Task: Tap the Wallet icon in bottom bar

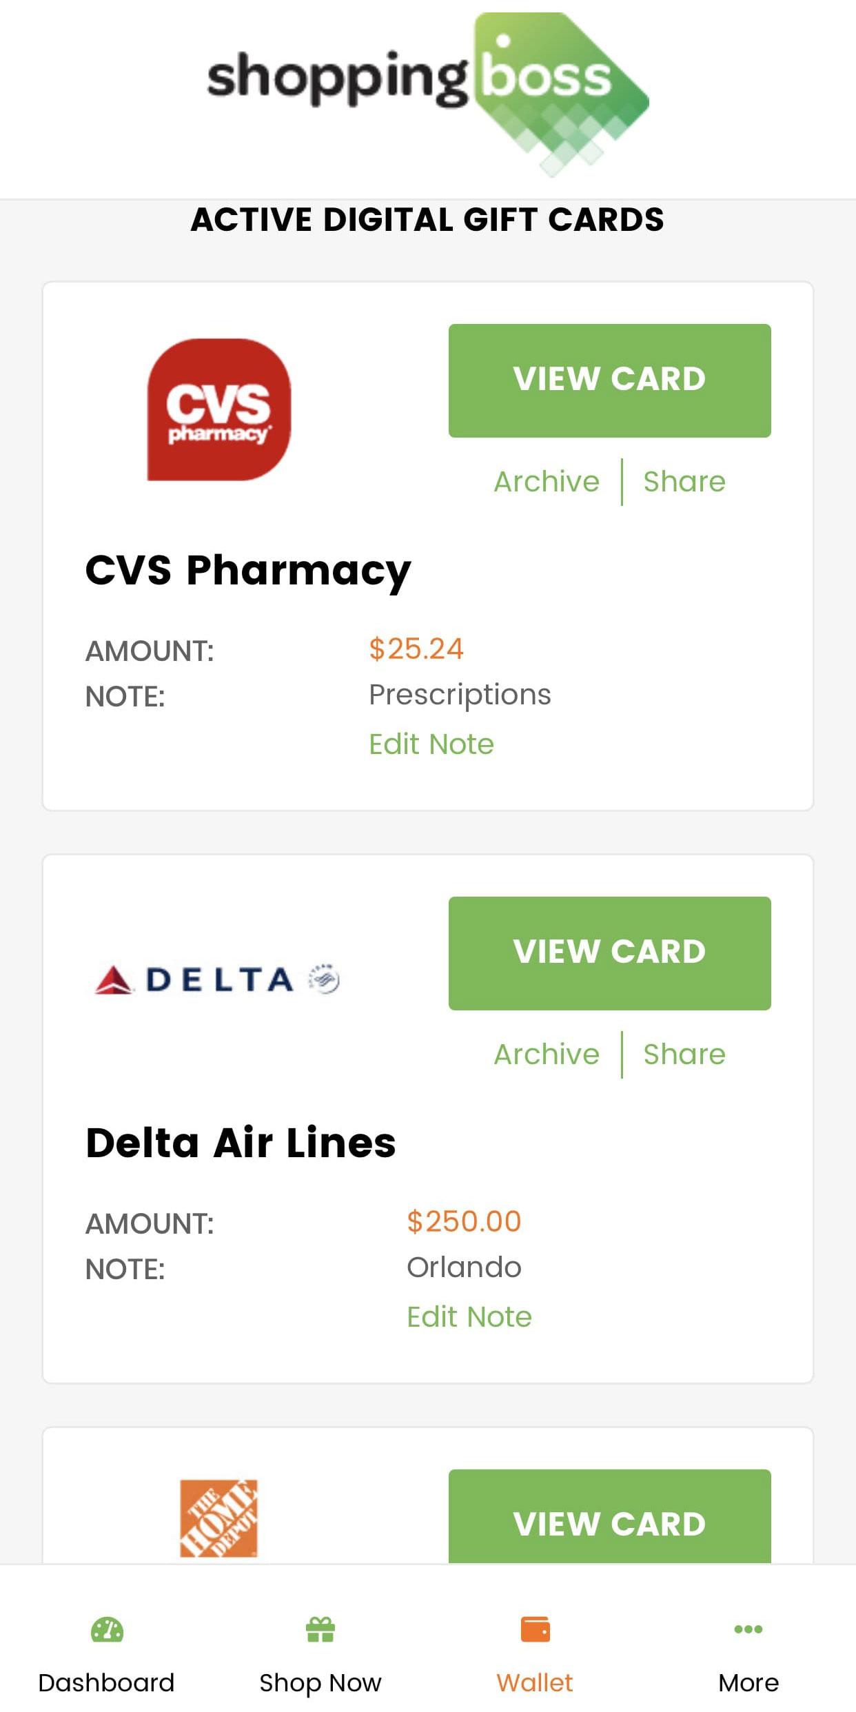Action: [x=535, y=1630]
